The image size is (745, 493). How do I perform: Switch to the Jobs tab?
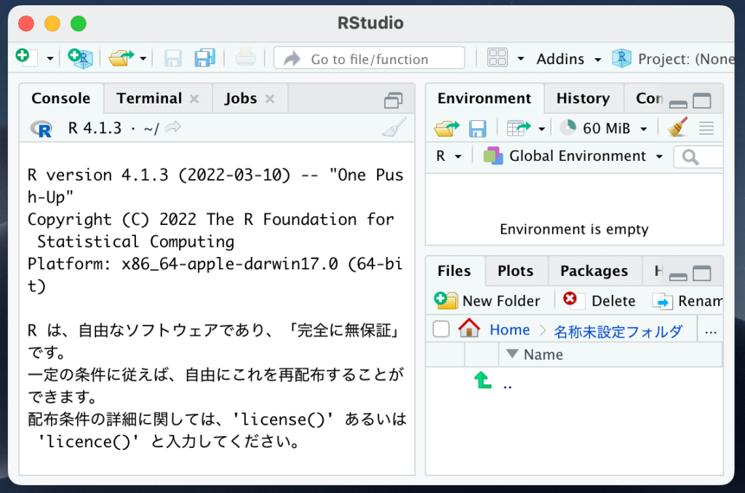pos(241,98)
